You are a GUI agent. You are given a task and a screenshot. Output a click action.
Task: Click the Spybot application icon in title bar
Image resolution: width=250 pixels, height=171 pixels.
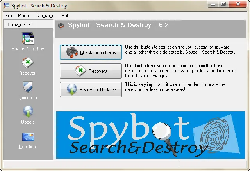point(7,5)
